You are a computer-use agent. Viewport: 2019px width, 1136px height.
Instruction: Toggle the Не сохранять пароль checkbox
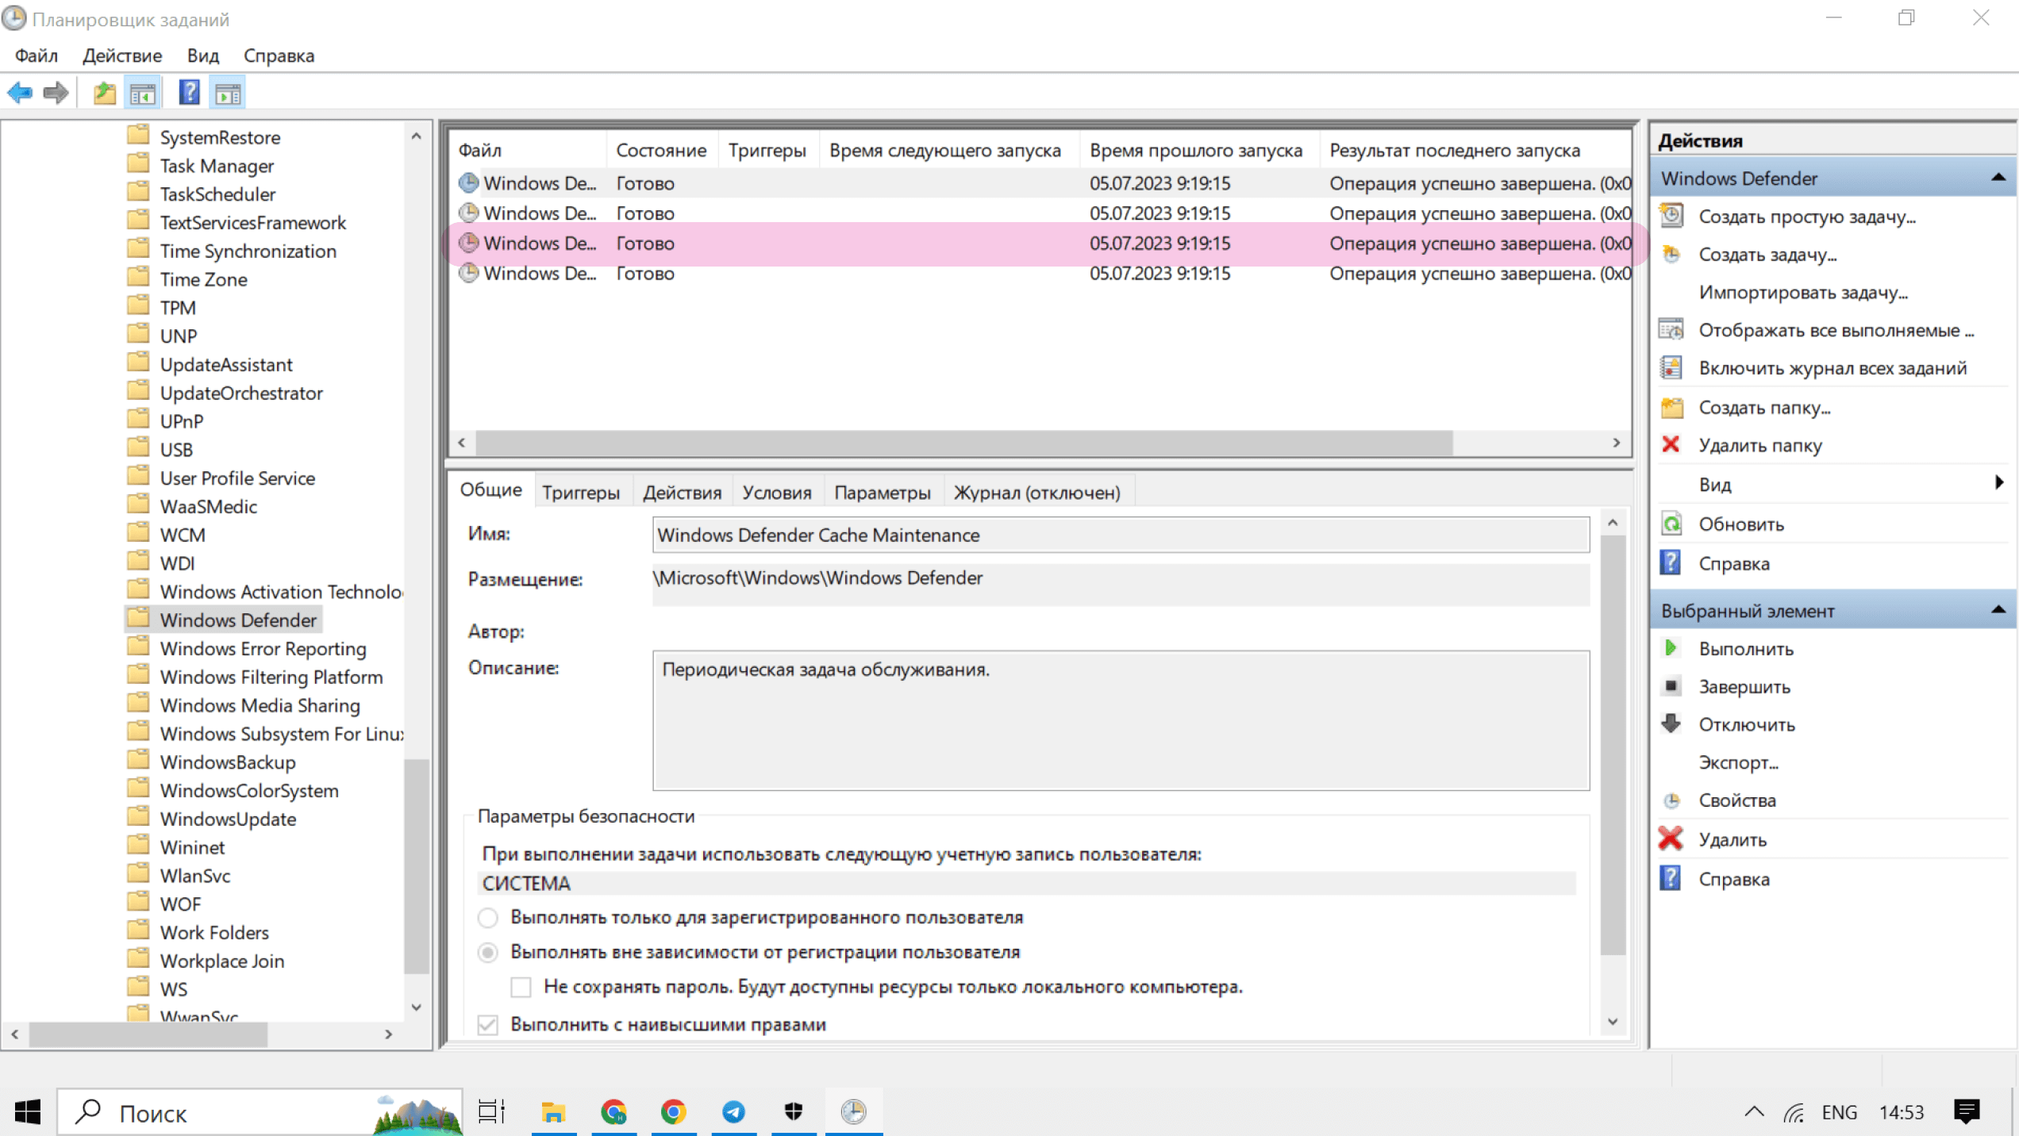point(521,987)
